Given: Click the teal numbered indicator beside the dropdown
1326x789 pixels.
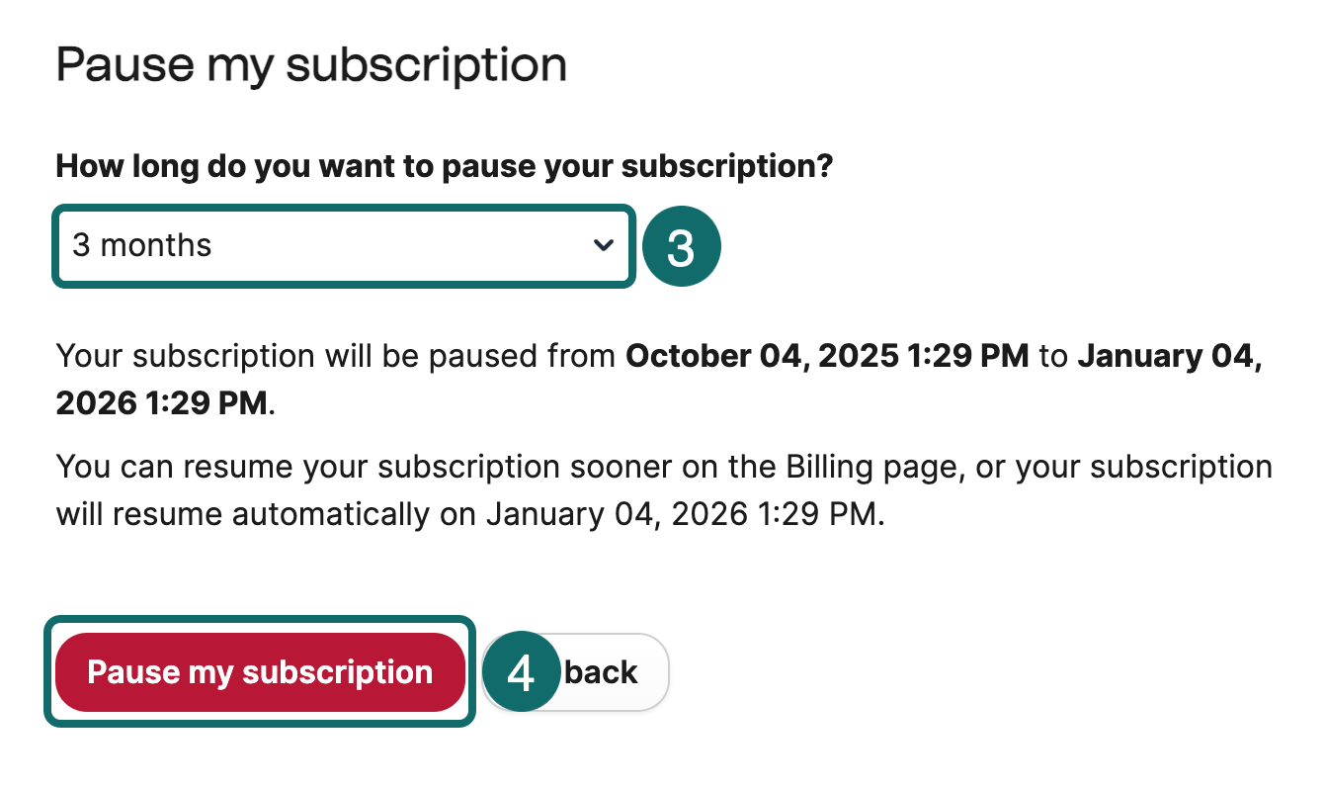Looking at the screenshot, I should coord(682,245).
